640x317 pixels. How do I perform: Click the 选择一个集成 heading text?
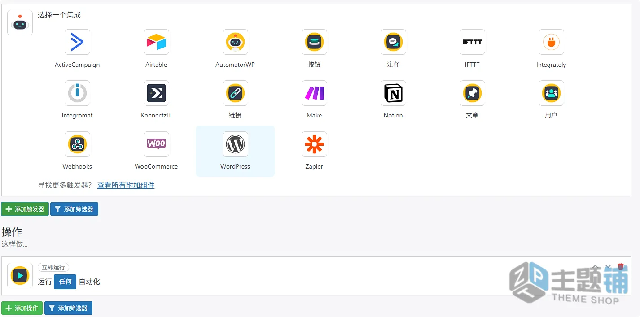click(59, 15)
